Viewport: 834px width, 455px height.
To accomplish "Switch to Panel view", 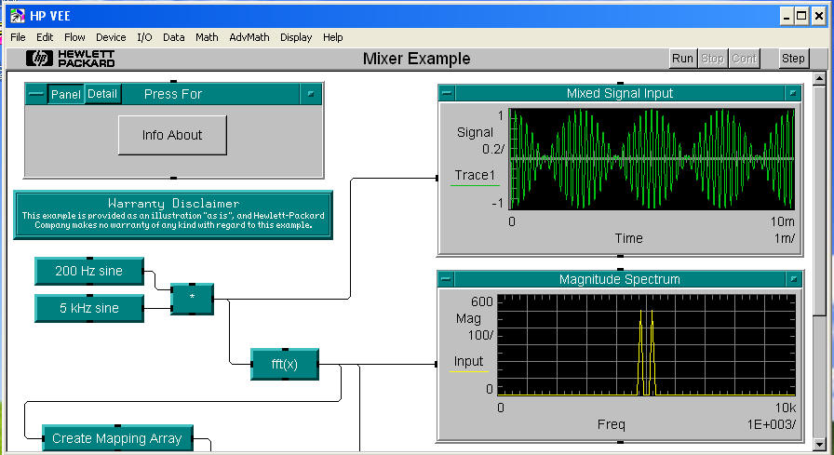I will tap(65, 94).
